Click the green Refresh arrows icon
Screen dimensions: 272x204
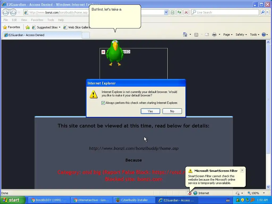pos(179,12)
